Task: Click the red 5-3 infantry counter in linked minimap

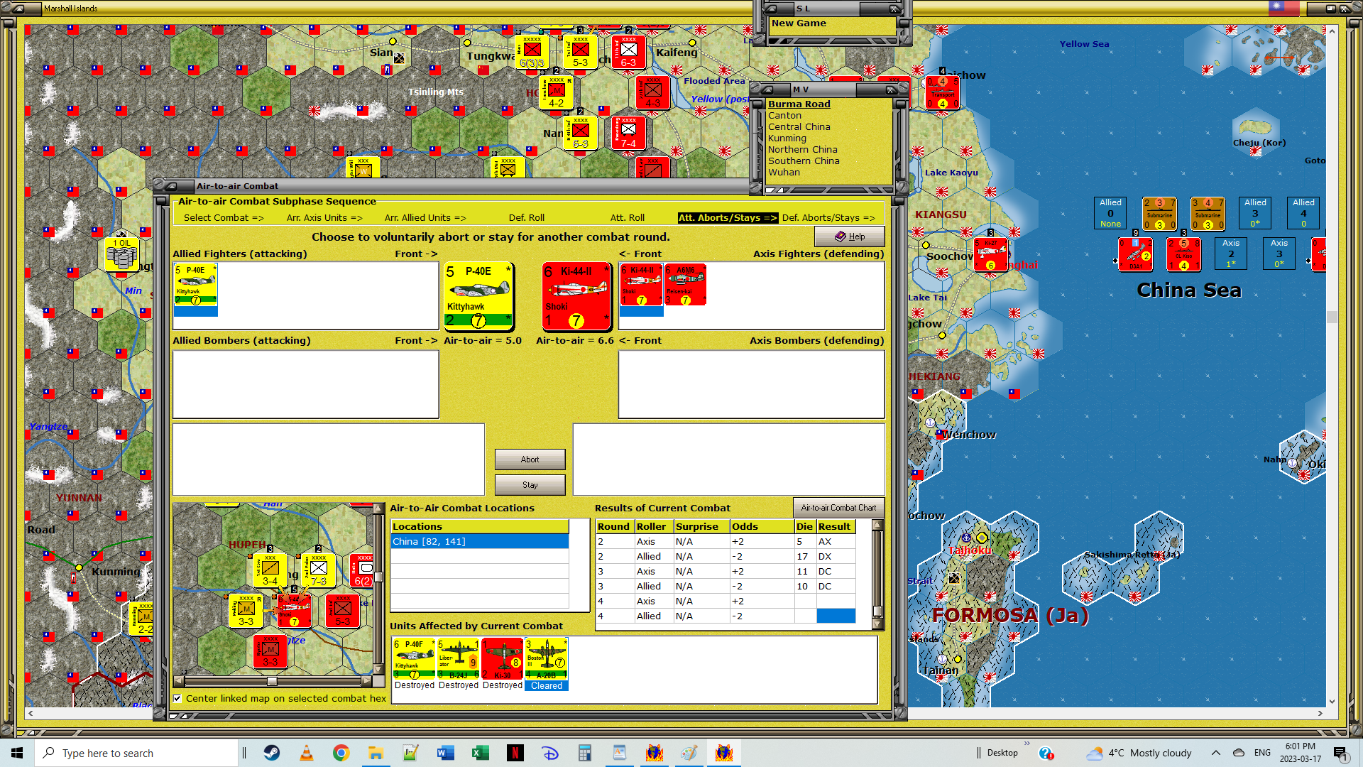Action: pos(342,611)
